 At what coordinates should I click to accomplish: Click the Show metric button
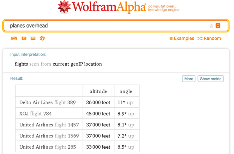click(x=211, y=79)
